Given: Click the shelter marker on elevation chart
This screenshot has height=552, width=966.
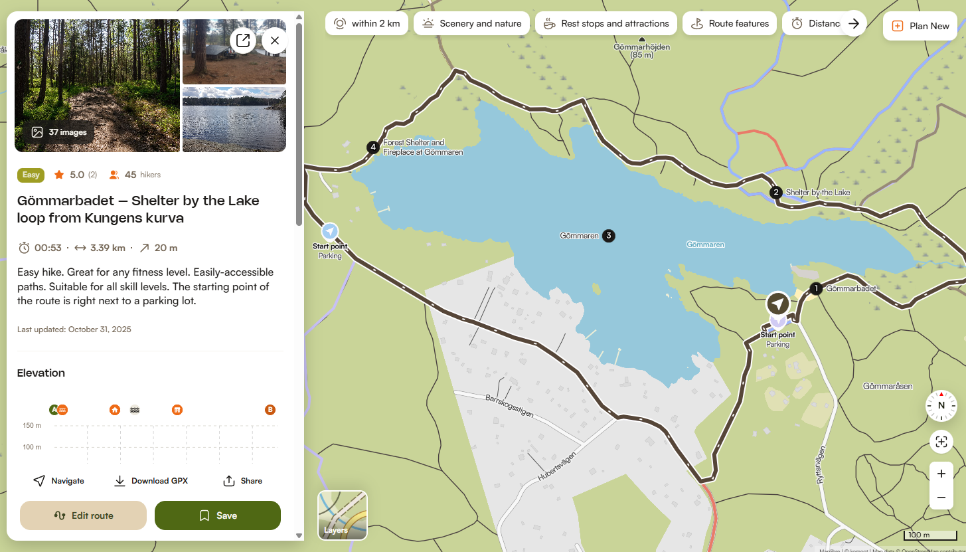Looking at the screenshot, I should [115, 410].
